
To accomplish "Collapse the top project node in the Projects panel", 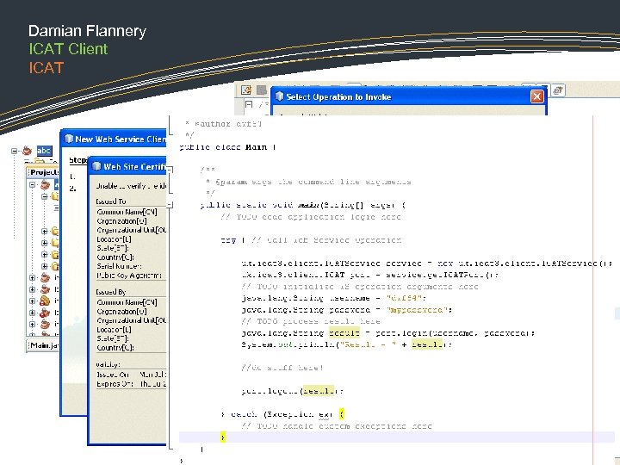I will tap(33, 184).
